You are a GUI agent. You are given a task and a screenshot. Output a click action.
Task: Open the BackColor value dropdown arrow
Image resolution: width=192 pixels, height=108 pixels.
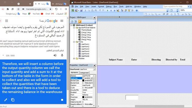point(91,78)
